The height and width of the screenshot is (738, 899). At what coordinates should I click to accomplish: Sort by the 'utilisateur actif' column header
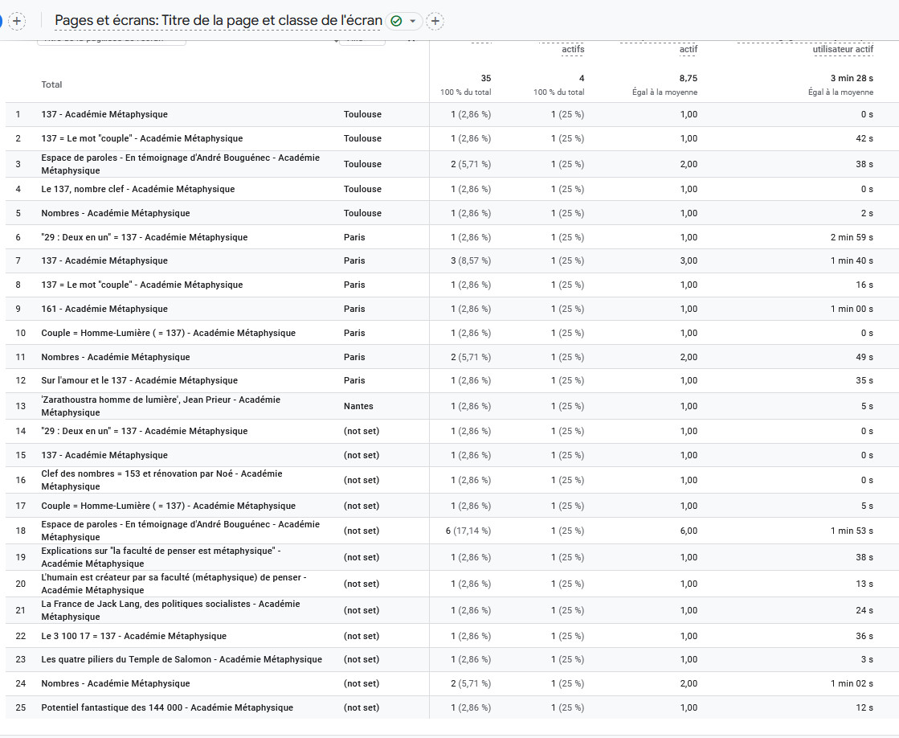843,49
